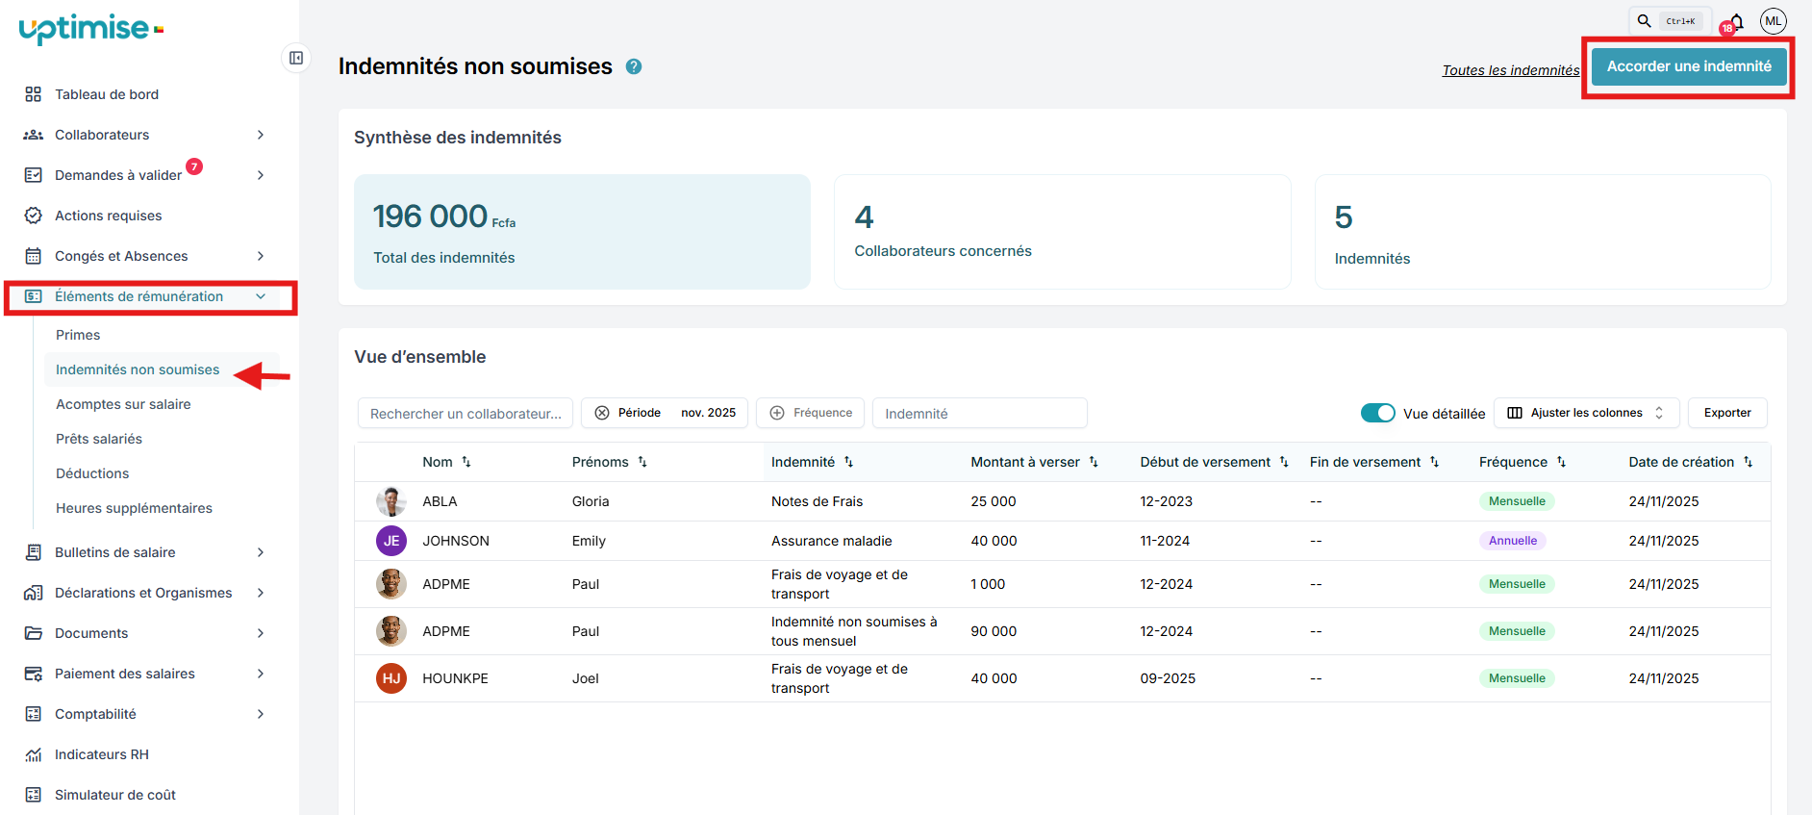This screenshot has width=1812, height=815.
Task: Click the Accorder une indemnité button
Action: [1688, 66]
